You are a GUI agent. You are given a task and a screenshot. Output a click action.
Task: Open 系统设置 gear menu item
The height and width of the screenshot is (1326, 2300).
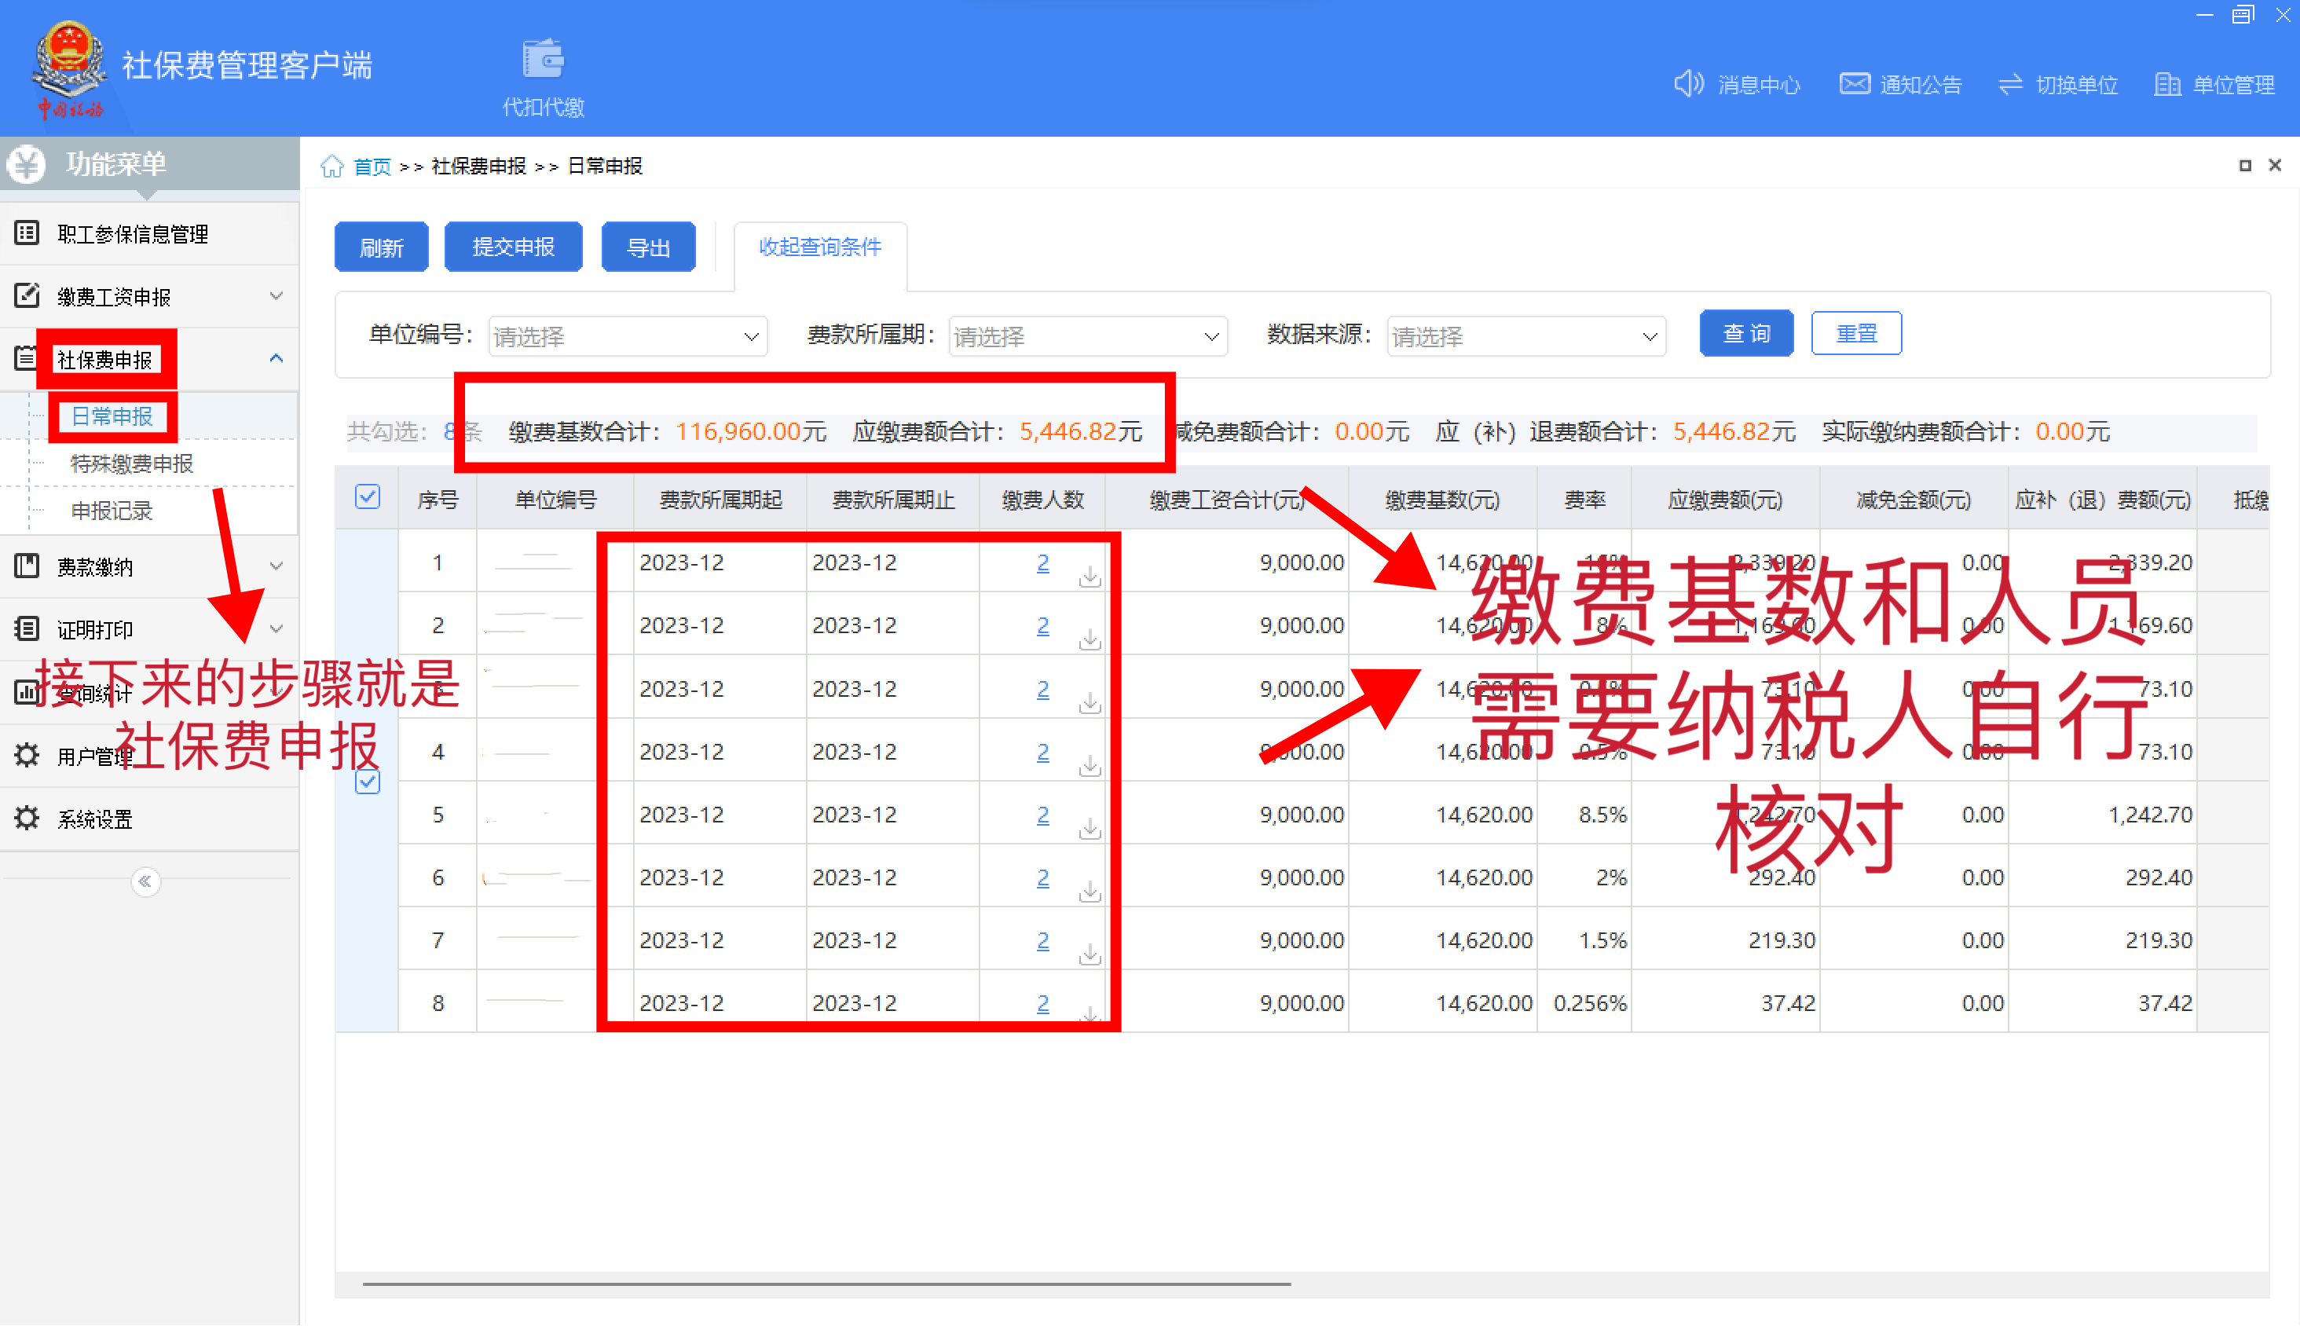(x=95, y=819)
